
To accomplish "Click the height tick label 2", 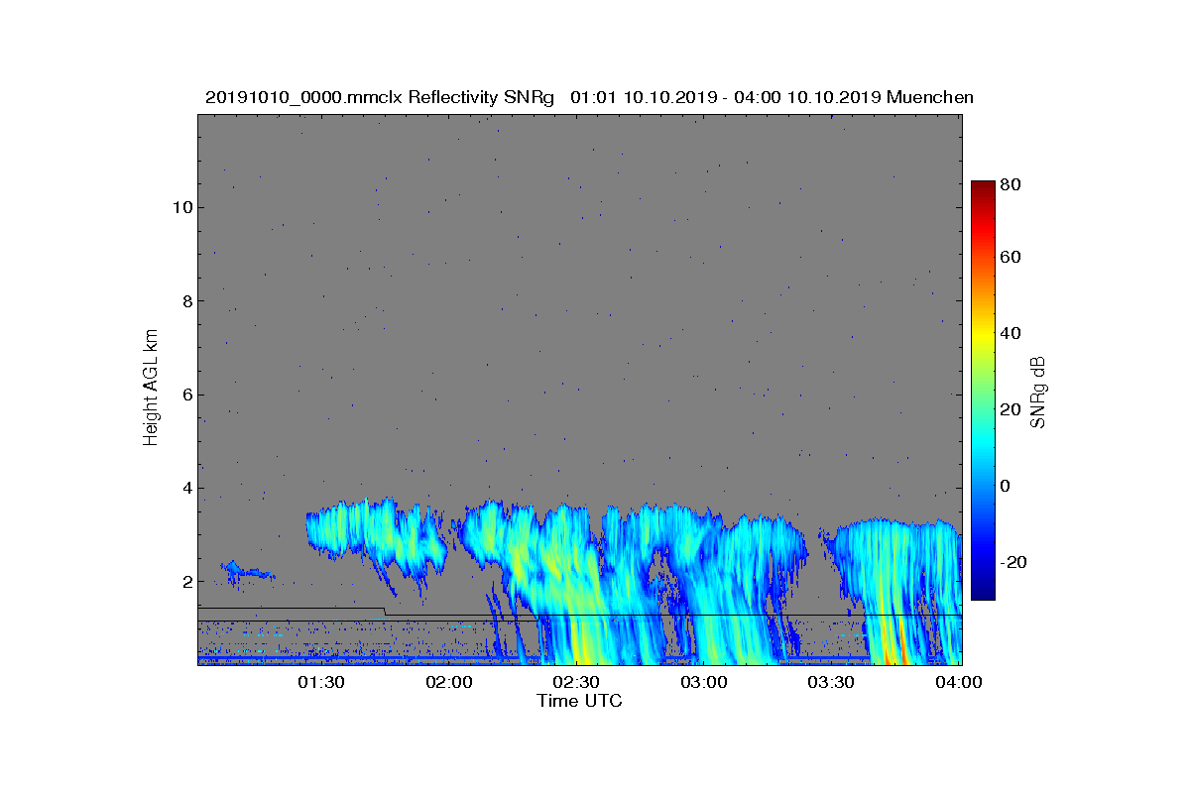I will [x=186, y=582].
